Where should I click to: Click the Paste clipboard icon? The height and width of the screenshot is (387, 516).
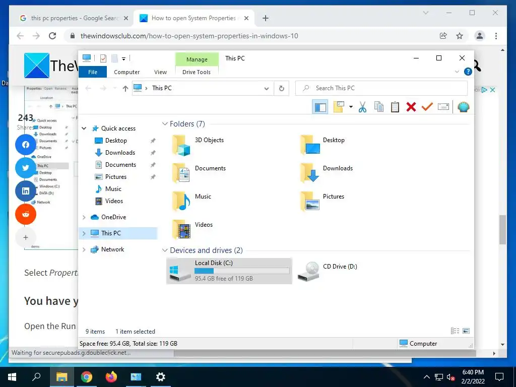click(x=395, y=107)
